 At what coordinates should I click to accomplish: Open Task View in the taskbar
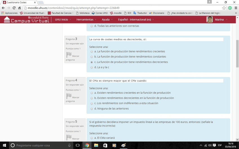pos(78,145)
